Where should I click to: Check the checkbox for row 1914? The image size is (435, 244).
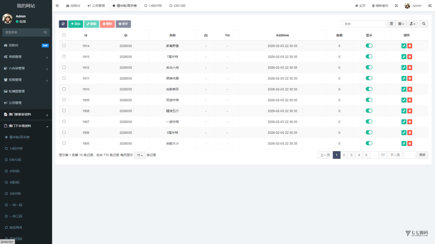(x=64, y=46)
